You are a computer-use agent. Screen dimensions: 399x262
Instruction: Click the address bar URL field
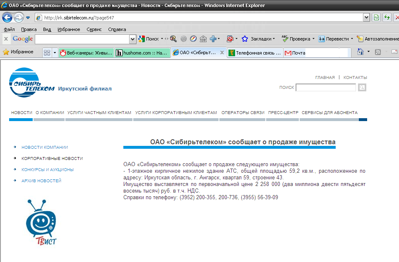(199, 17)
